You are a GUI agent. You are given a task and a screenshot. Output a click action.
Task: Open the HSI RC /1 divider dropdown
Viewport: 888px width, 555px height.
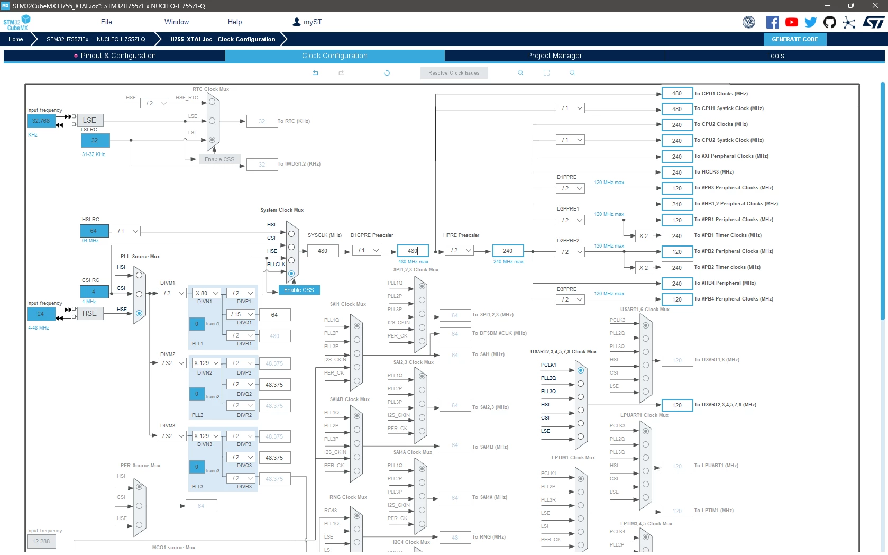click(126, 231)
